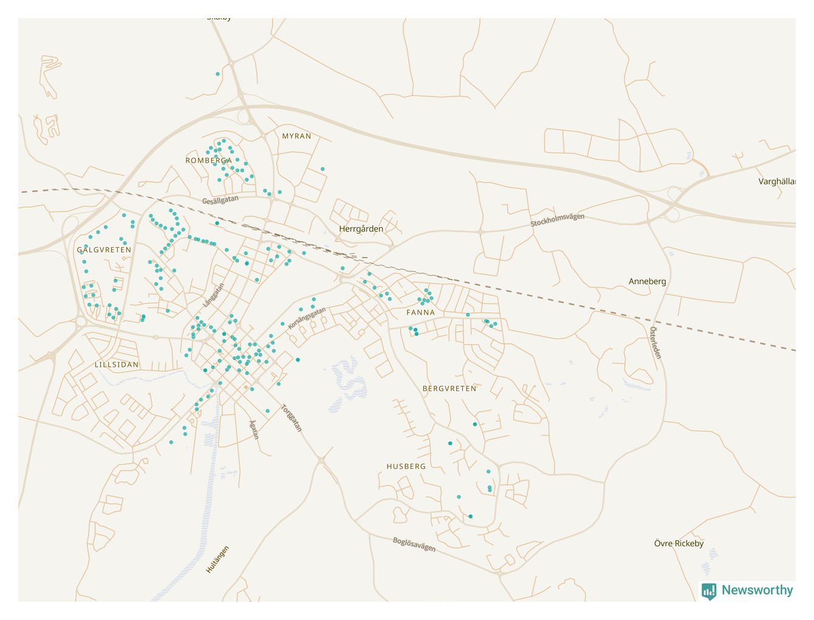Click the Newsworthy chart logo icon

point(709,591)
